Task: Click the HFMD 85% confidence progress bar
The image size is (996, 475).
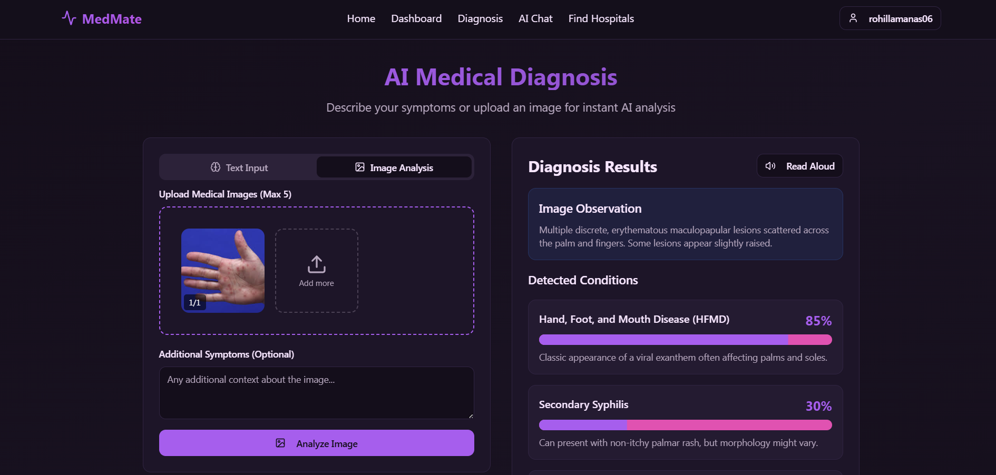Action: click(685, 340)
